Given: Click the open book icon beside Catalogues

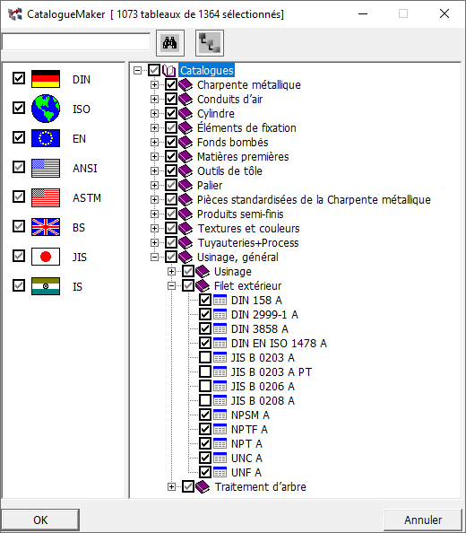Looking at the screenshot, I should [x=168, y=70].
